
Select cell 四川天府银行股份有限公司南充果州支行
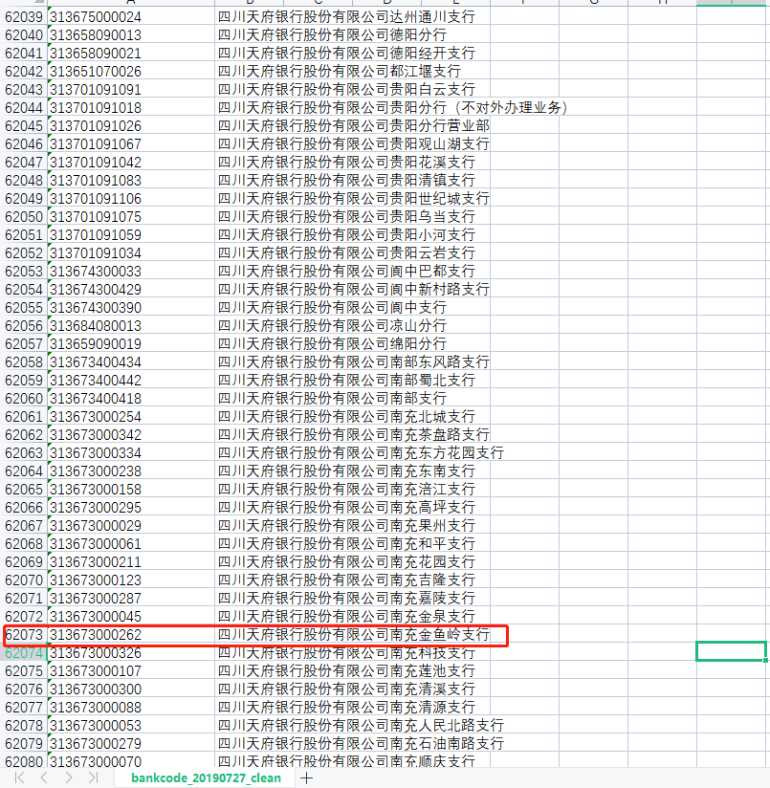point(346,526)
